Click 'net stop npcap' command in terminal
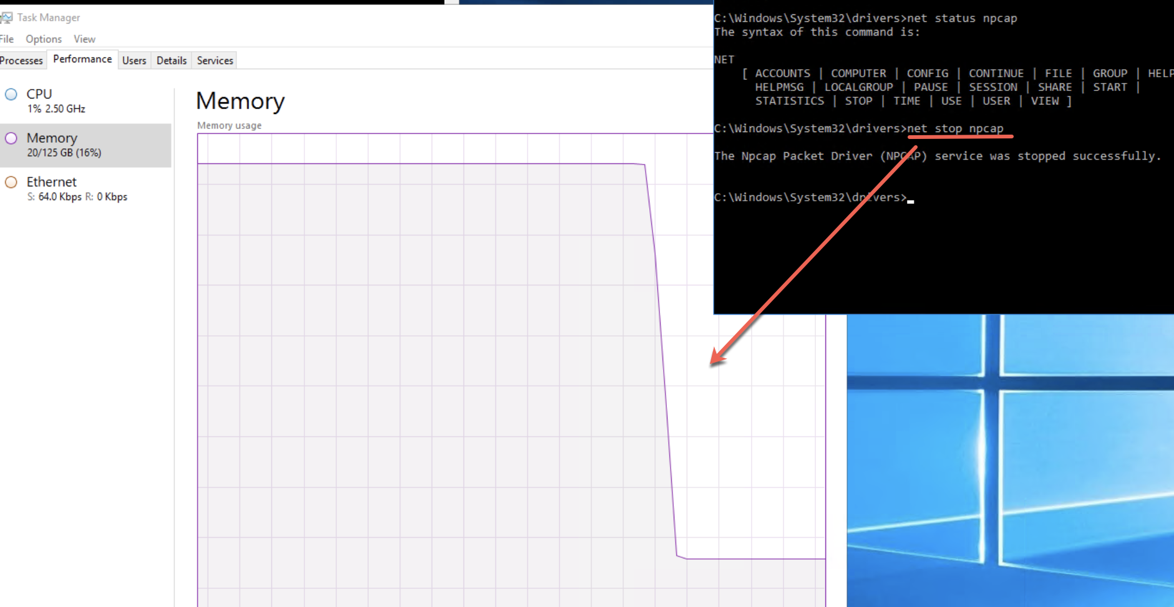The width and height of the screenshot is (1174, 607). [x=955, y=128]
